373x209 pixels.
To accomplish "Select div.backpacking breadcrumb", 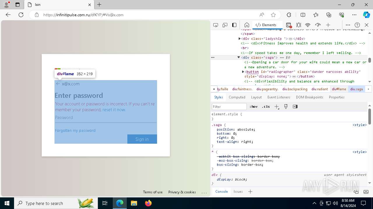I will [x=295, y=89].
